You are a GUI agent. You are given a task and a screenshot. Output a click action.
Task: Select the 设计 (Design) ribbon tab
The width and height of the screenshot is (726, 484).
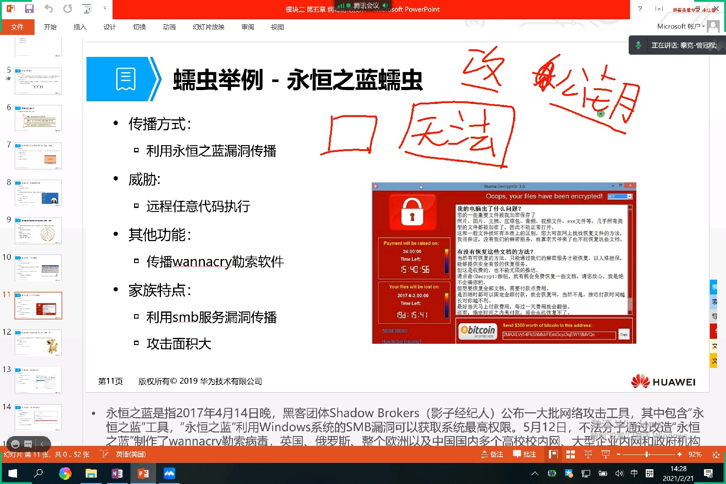[109, 27]
